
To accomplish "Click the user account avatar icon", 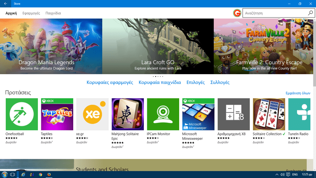I will pos(237,13).
